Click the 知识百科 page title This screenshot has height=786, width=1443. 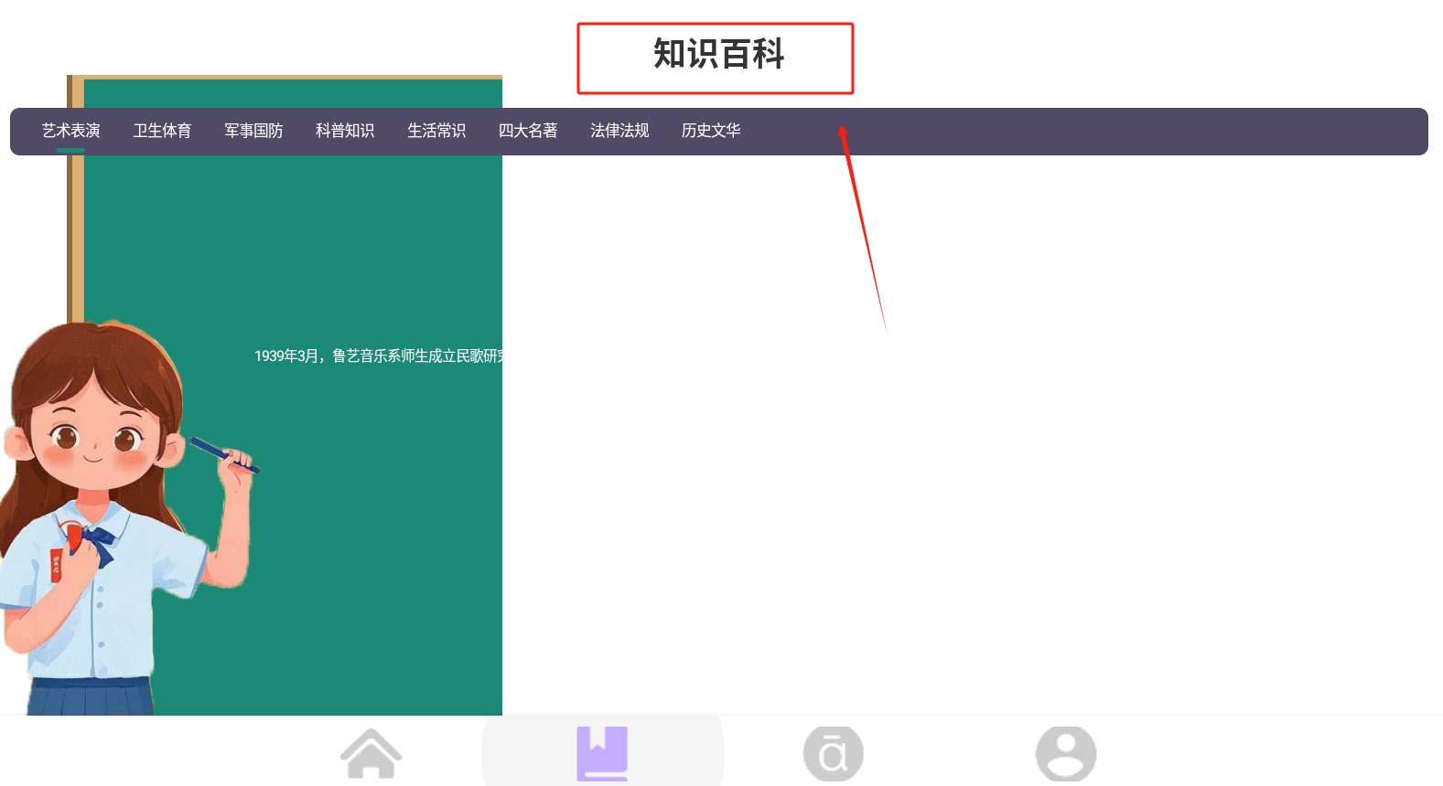point(718,55)
